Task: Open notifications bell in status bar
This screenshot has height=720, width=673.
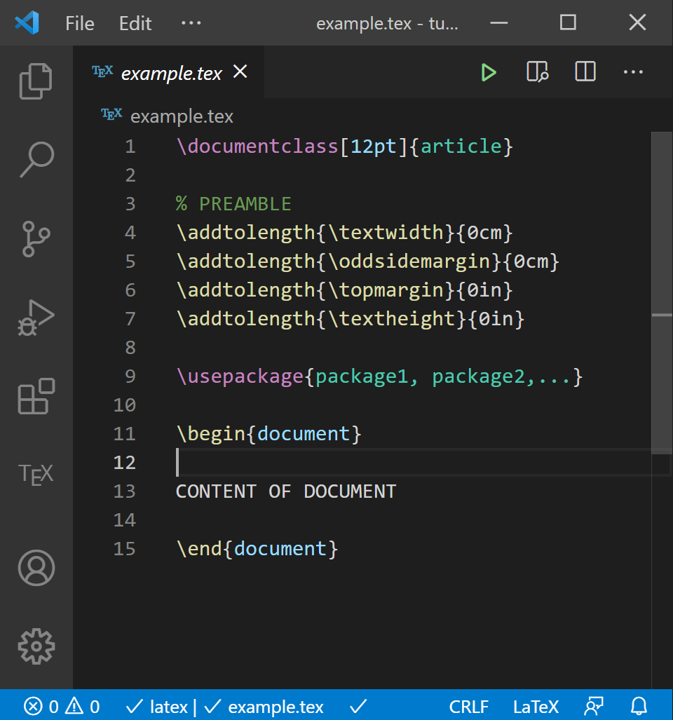Action: click(639, 706)
